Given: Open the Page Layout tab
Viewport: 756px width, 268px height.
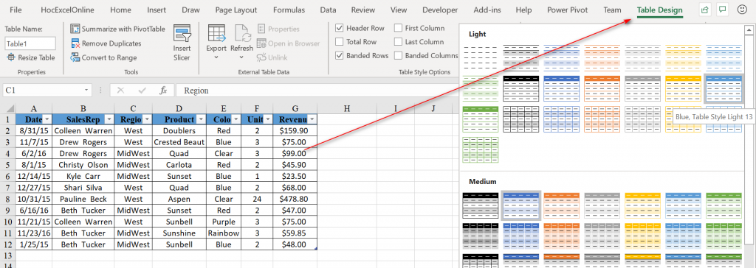Looking at the screenshot, I should click(236, 10).
